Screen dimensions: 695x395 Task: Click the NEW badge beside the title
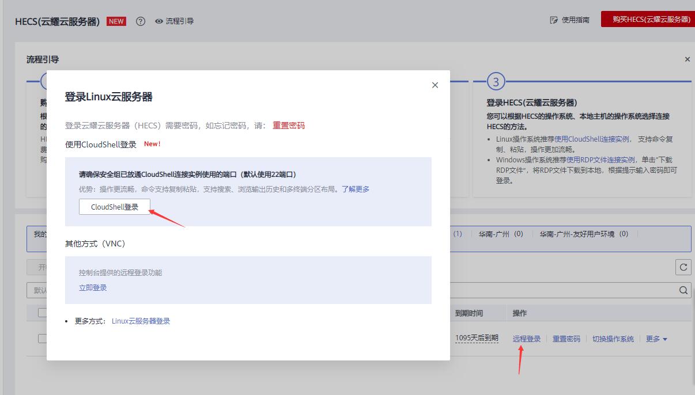(116, 21)
